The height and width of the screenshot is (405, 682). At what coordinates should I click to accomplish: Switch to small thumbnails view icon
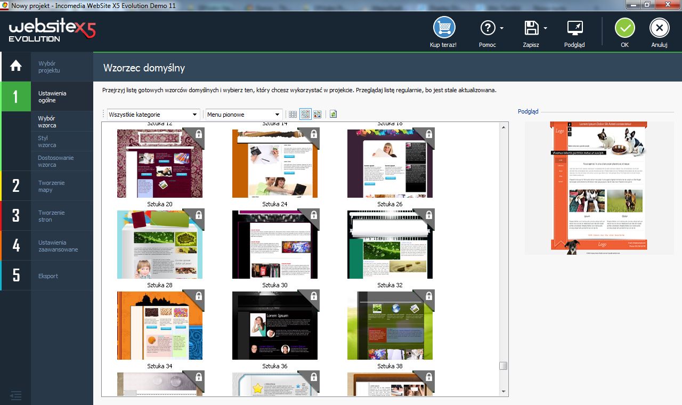pos(293,114)
